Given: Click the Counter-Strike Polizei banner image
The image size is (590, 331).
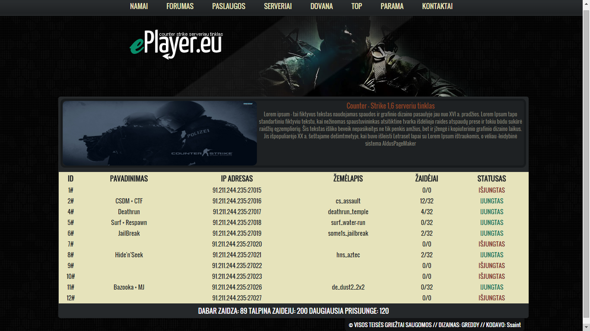Looking at the screenshot, I should [x=160, y=133].
